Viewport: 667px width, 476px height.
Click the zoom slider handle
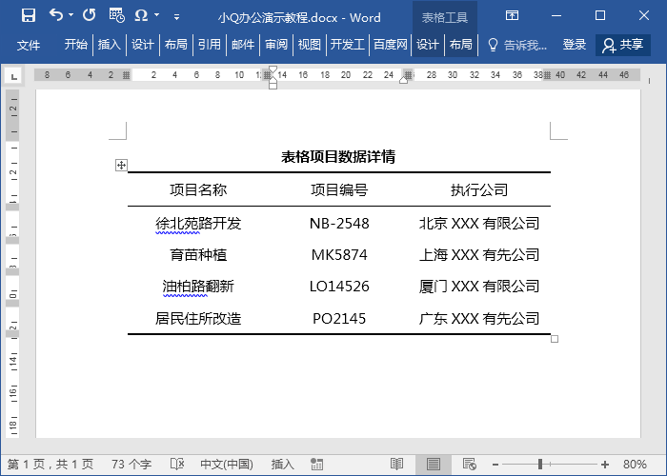click(x=540, y=465)
